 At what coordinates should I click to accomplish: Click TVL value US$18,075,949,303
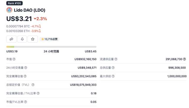pyautogui.click(x=83, y=85)
